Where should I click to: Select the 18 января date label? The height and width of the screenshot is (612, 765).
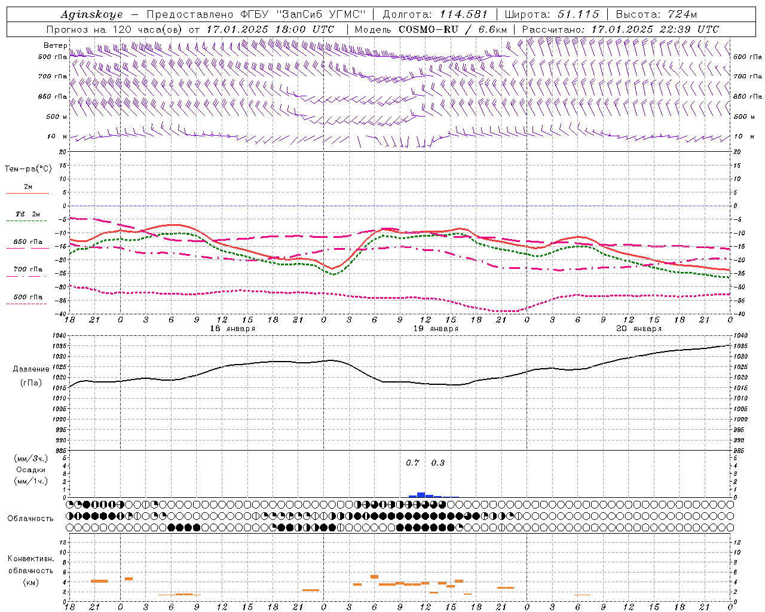(x=232, y=329)
